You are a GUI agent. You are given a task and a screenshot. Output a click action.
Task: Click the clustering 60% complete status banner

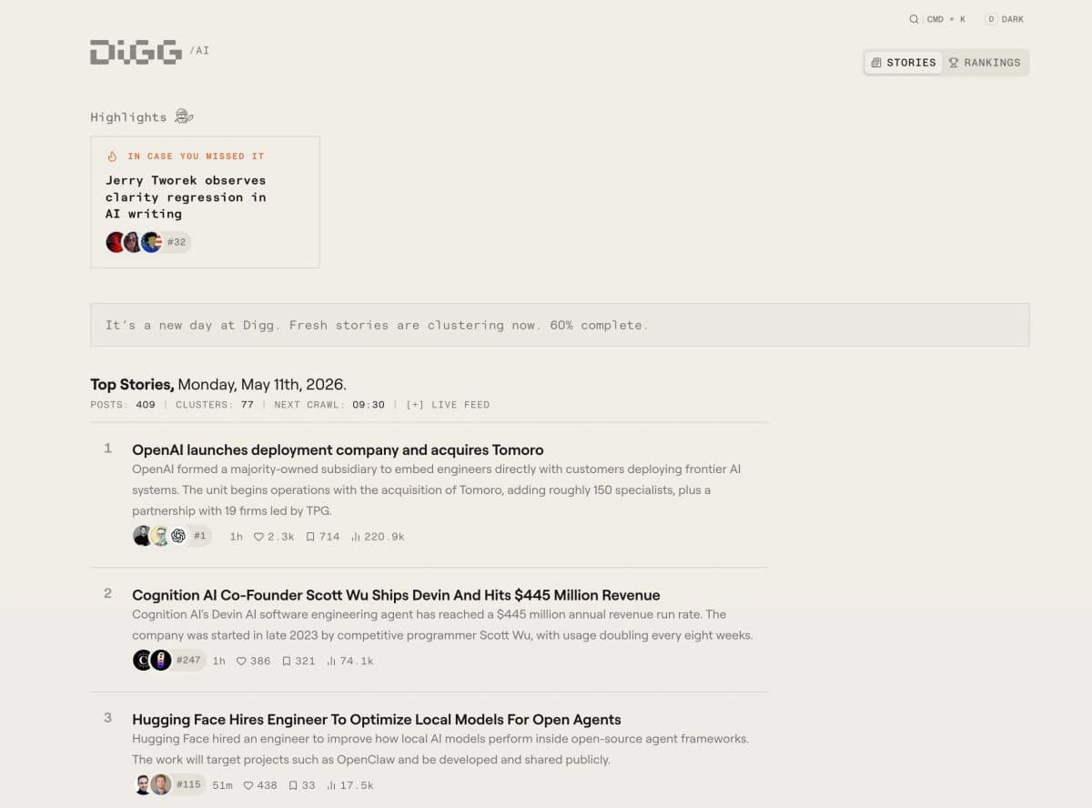(x=560, y=325)
